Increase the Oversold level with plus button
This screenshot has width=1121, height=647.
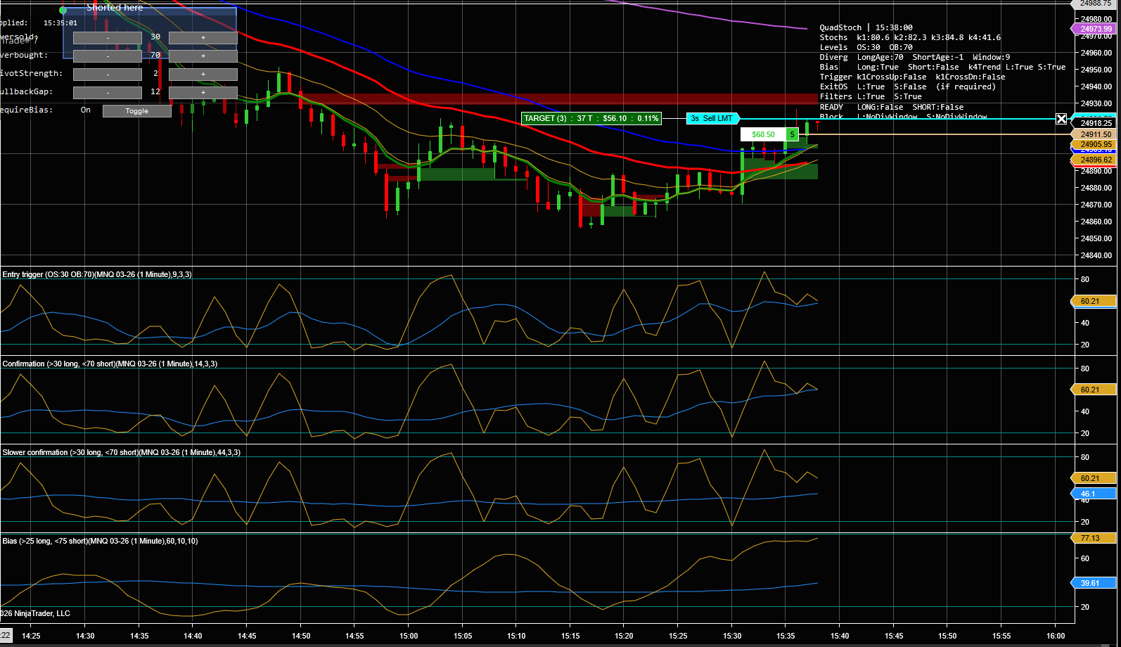pyautogui.click(x=203, y=37)
